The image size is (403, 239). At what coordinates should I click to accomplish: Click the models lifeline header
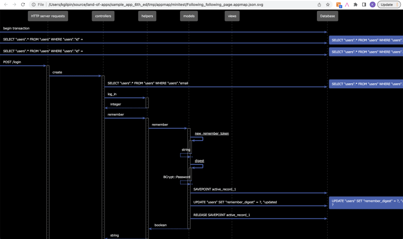tap(189, 16)
